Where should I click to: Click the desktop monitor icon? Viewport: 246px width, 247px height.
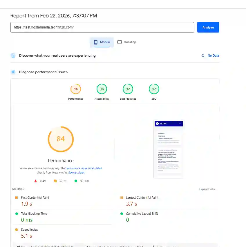click(120, 42)
